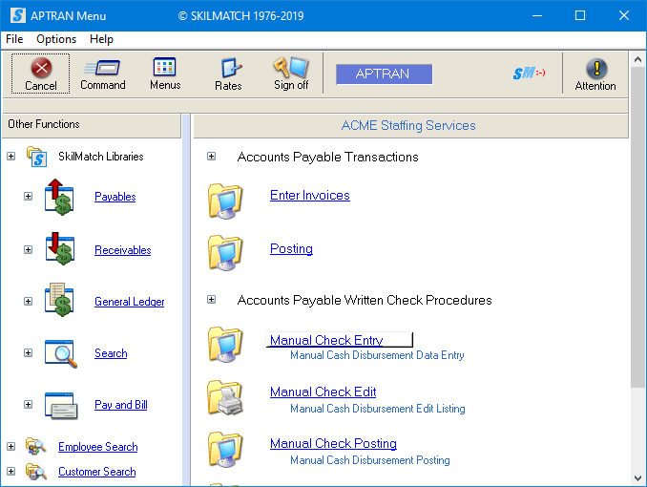
Task: Open the Payables link
Action: click(115, 197)
